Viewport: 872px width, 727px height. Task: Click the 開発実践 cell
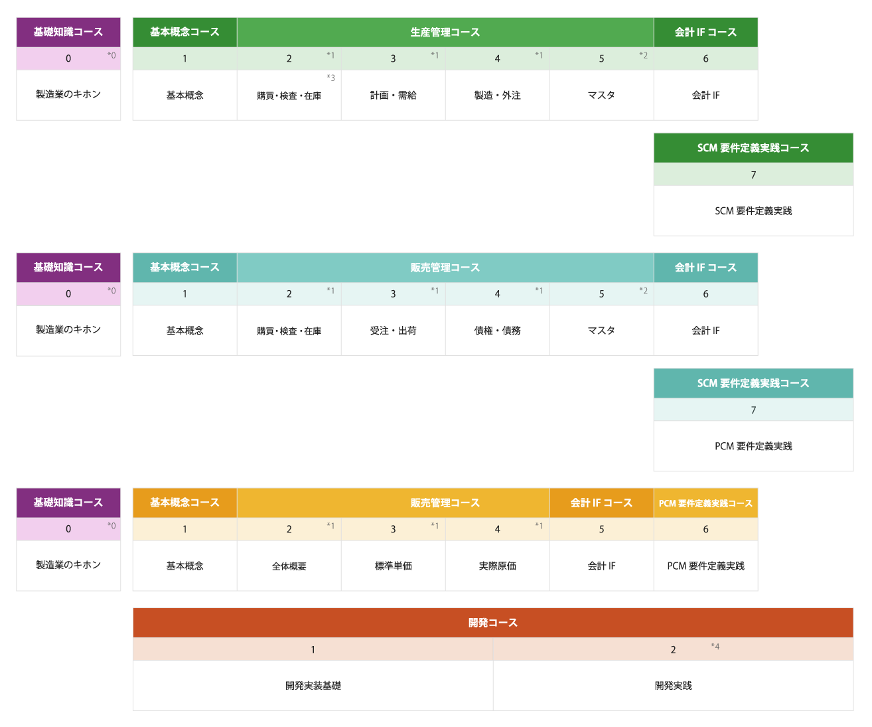pyautogui.click(x=673, y=686)
